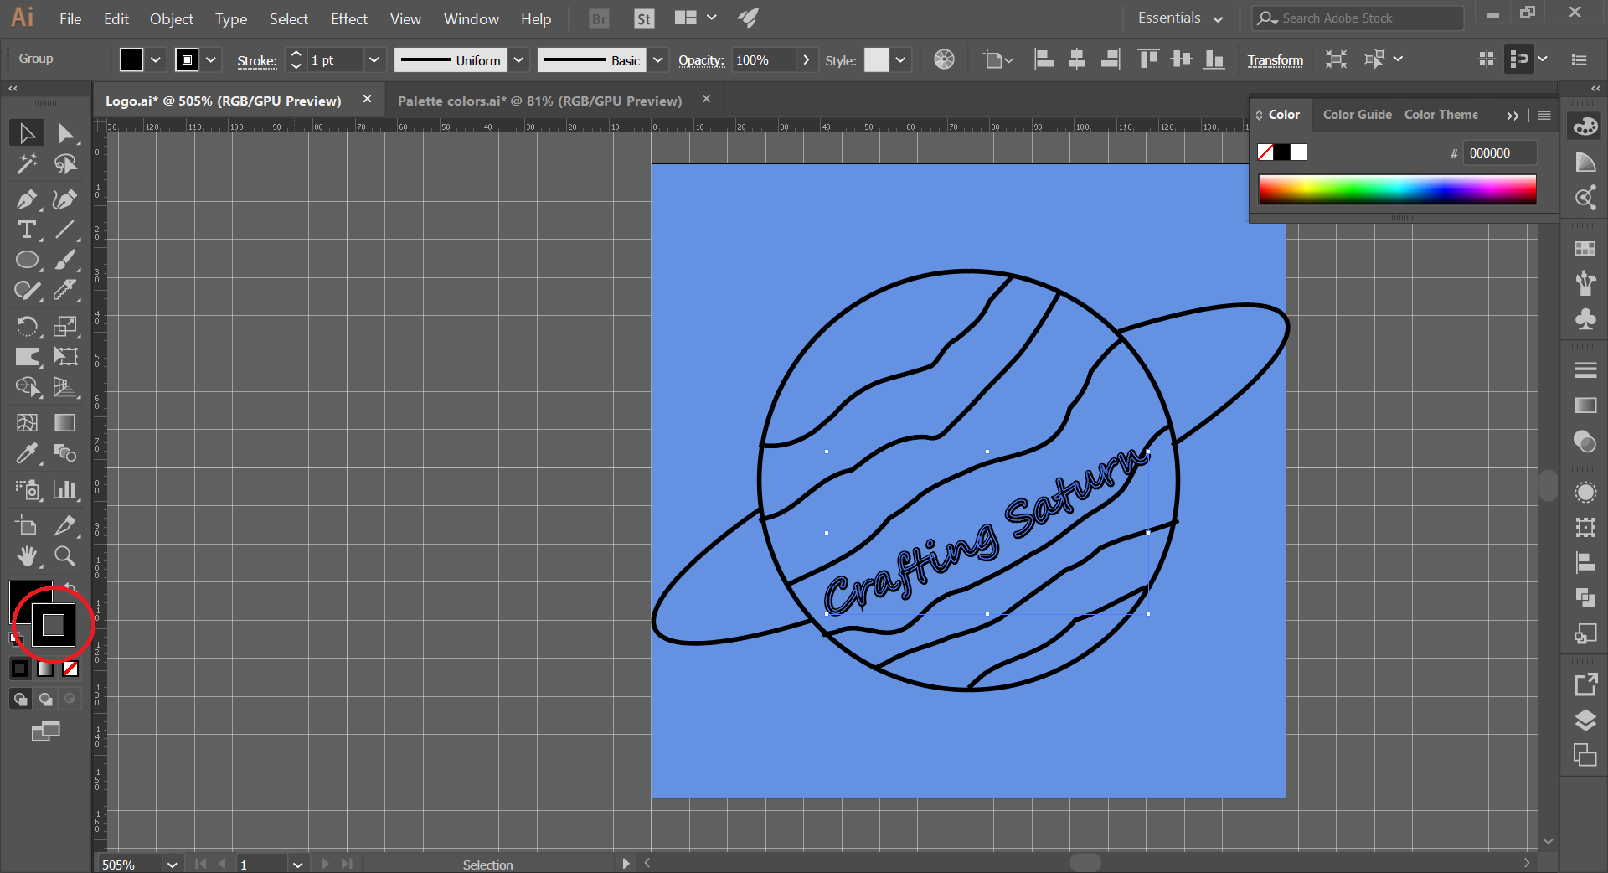The image size is (1608, 873).
Task: Select the Hand tool
Action: [27, 555]
